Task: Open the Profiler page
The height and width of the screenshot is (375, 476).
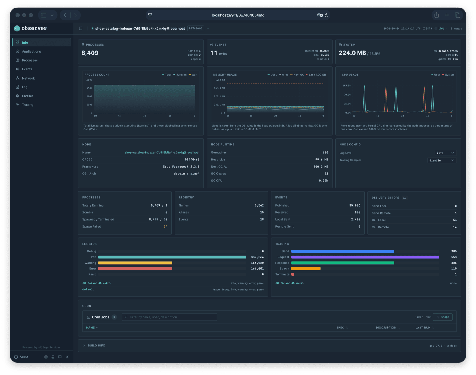Action: point(42,96)
